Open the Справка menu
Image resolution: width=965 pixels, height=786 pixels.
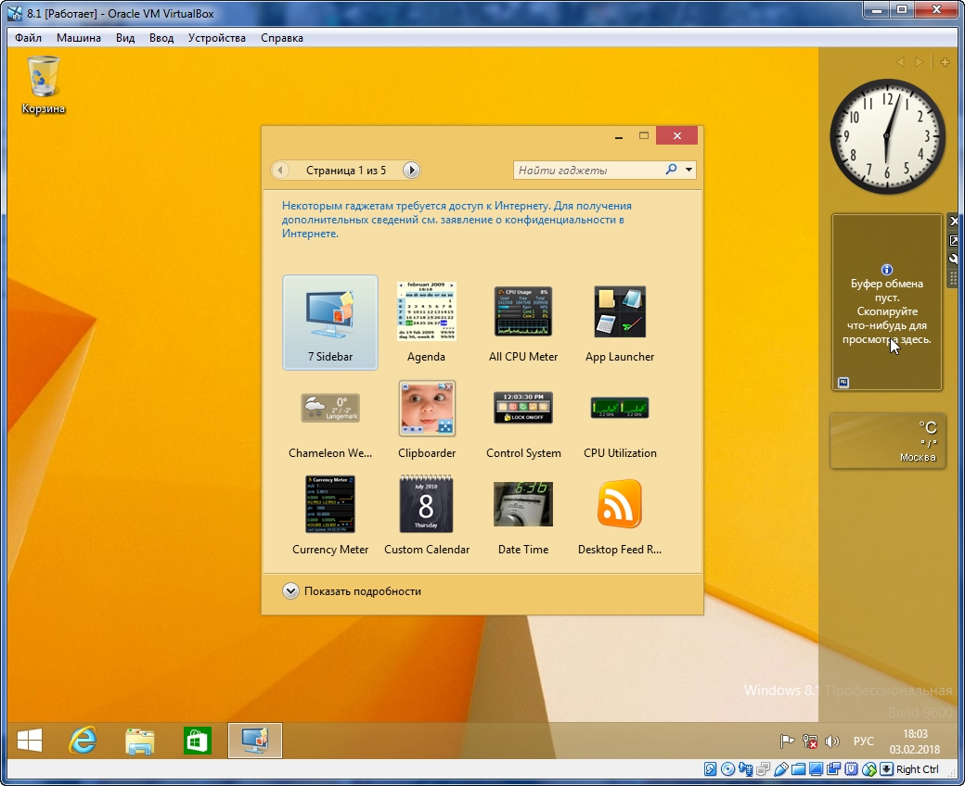pos(282,37)
